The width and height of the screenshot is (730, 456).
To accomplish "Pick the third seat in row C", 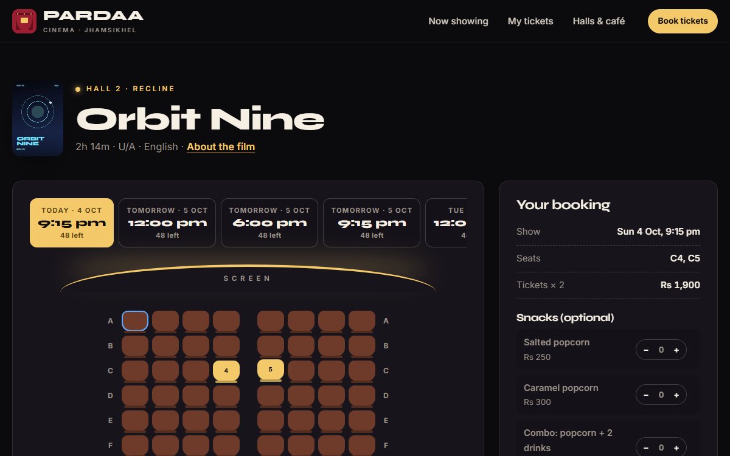I will click(196, 370).
